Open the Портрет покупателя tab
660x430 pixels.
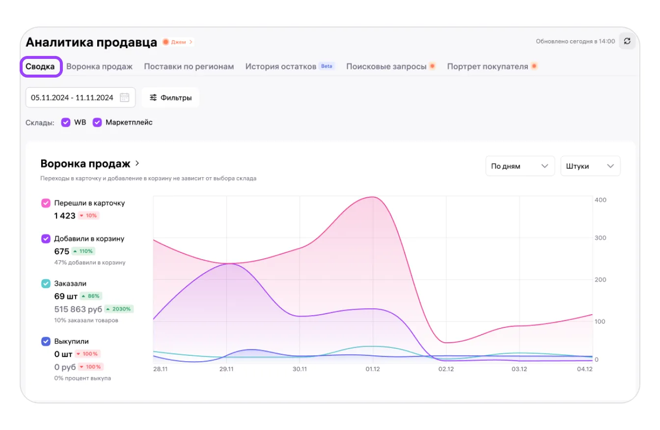click(487, 66)
